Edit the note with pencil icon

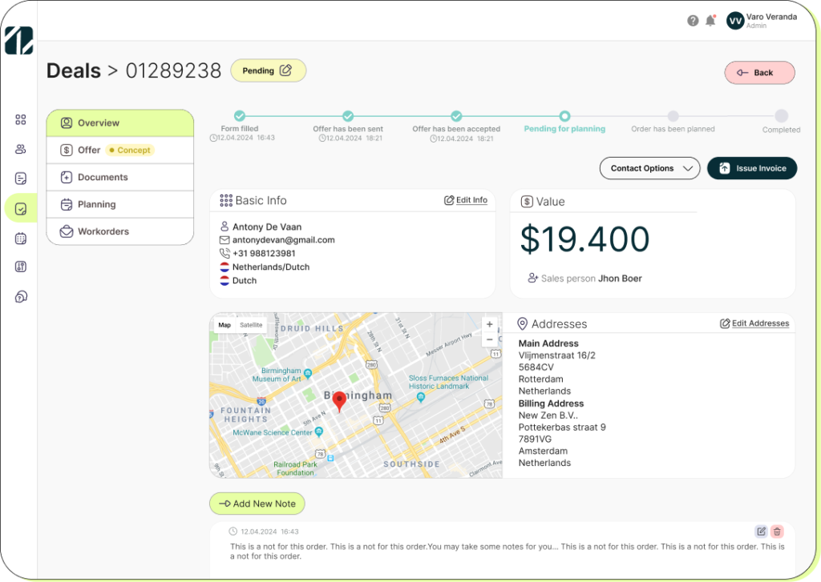click(x=761, y=532)
